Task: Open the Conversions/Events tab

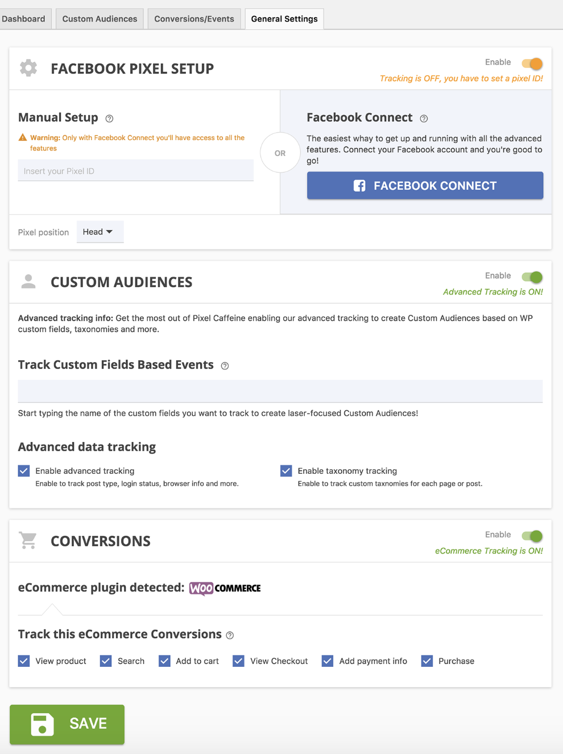Action: coord(194,19)
